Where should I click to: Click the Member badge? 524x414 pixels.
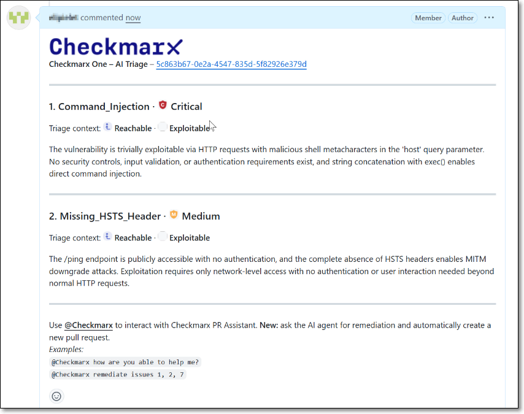click(428, 18)
